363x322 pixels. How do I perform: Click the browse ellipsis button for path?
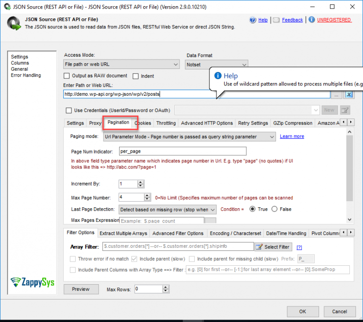point(336,94)
